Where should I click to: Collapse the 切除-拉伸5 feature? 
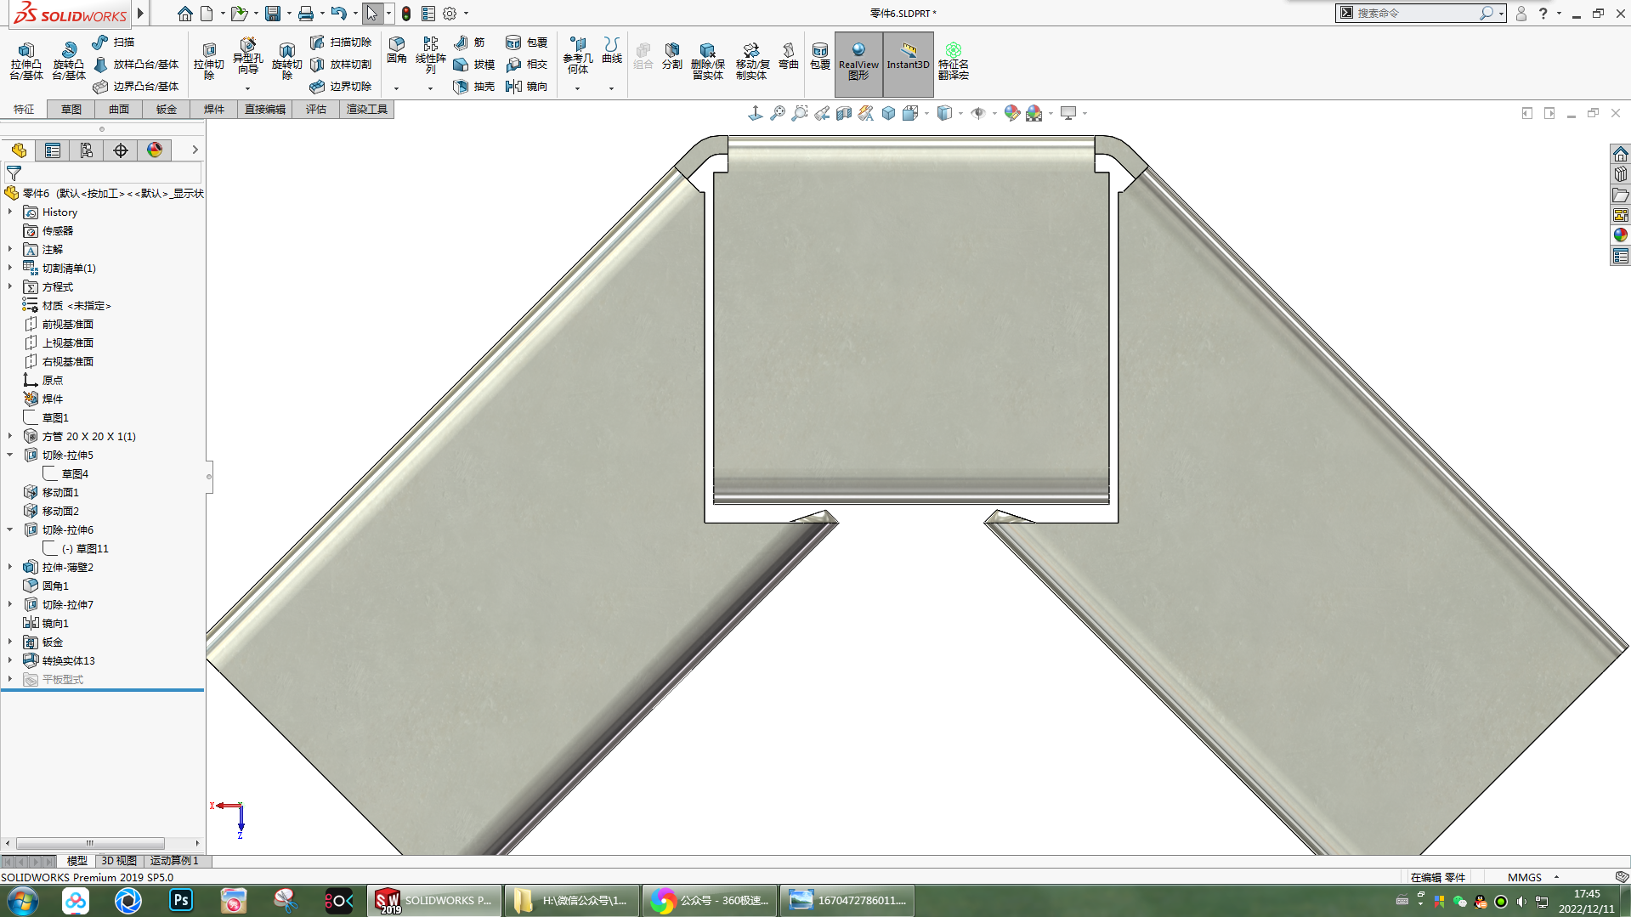tap(10, 455)
